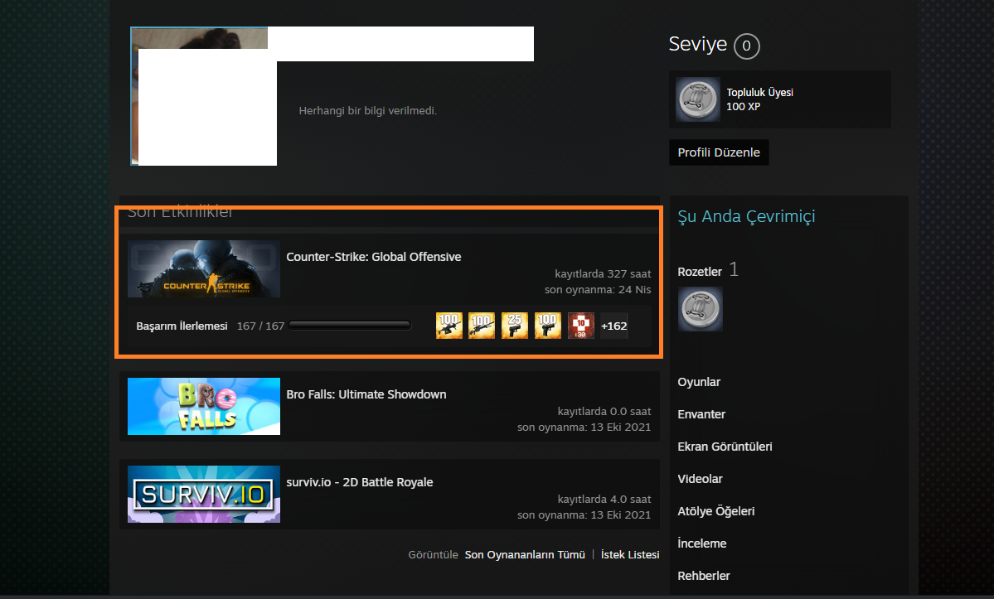994x599 pixels.
Task: Open Oyunlar from the profile sidebar
Action: pyautogui.click(x=699, y=382)
